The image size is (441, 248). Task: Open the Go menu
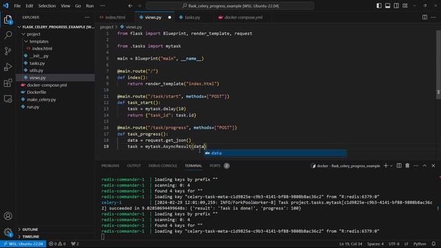click(x=78, y=6)
